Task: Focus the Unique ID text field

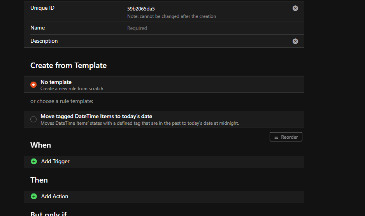Action: 206,9
